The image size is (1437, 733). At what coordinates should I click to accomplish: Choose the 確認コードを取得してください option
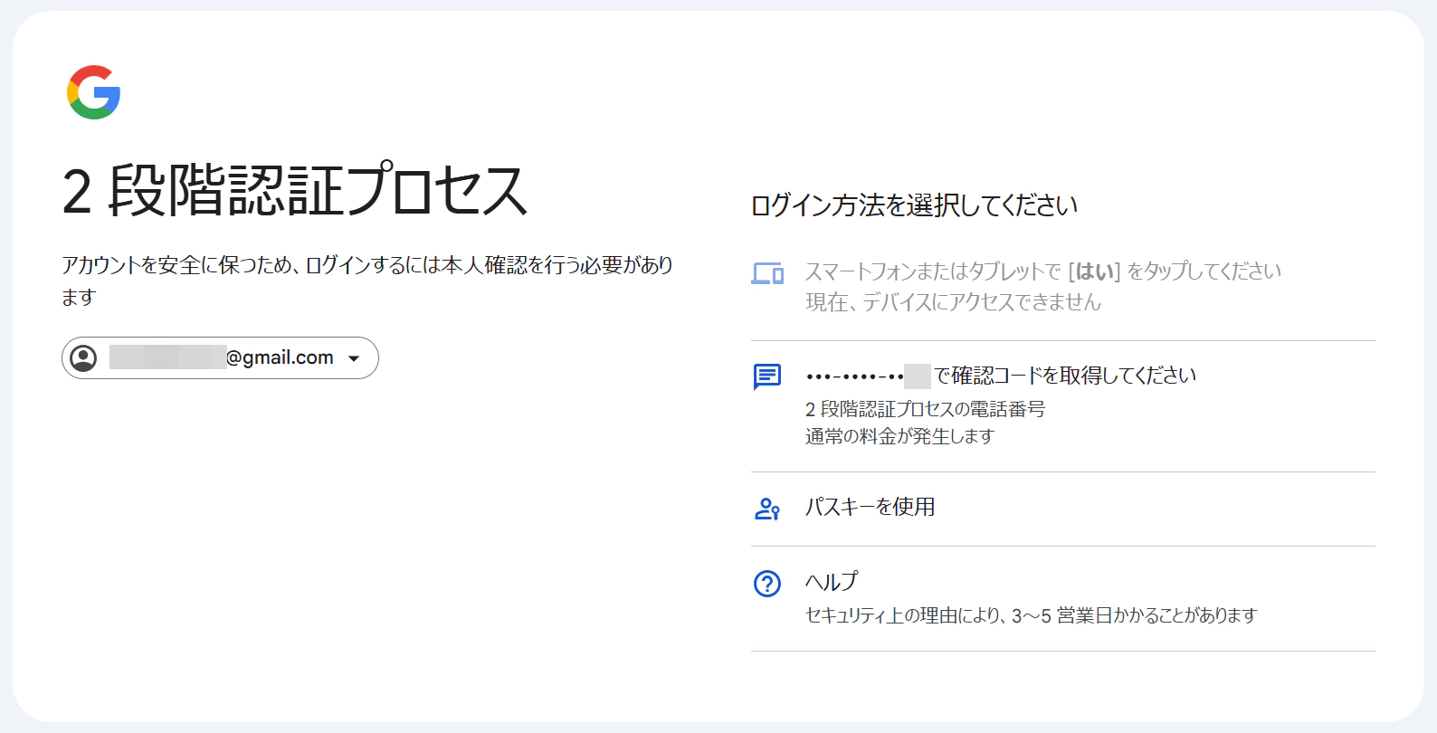coord(1064,376)
